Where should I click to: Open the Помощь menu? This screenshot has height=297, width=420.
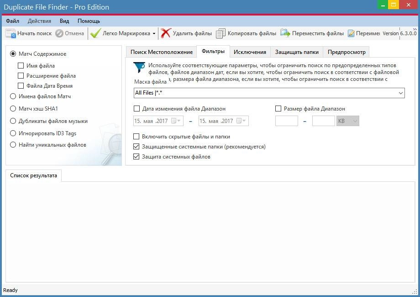[89, 21]
